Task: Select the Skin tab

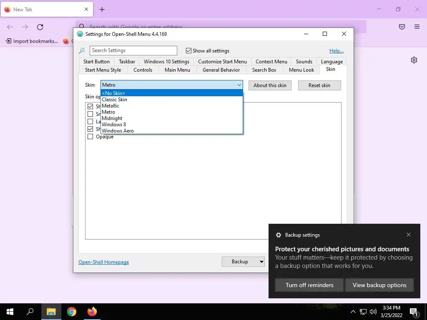Action: click(331, 69)
